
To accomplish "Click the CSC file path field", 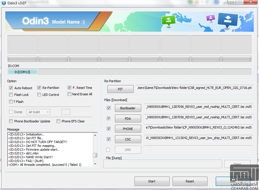I will coord(199,139).
